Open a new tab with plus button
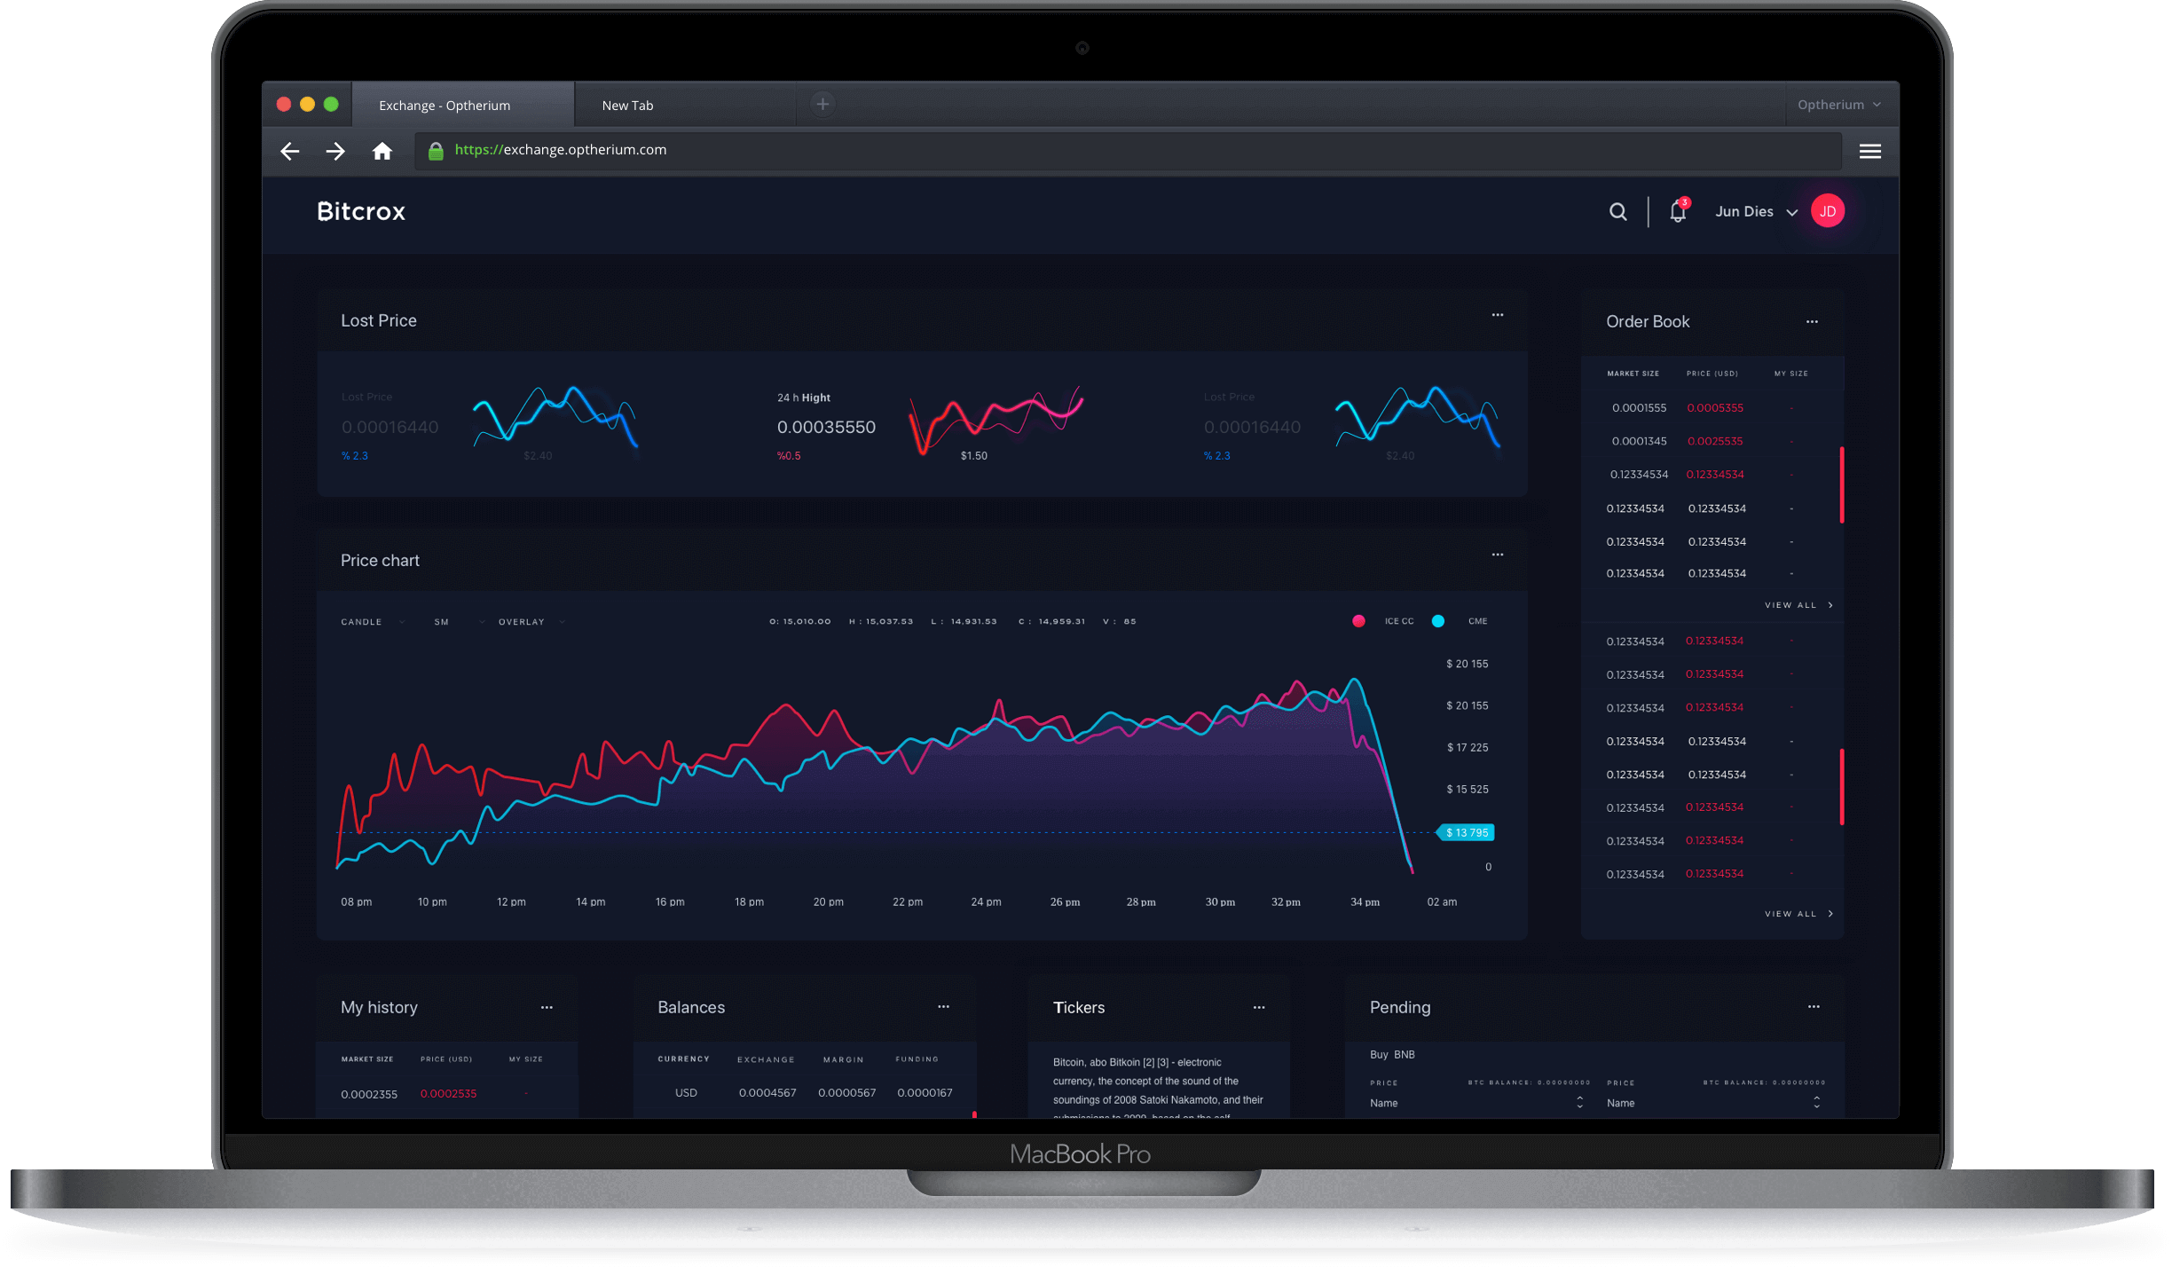 pos(823,105)
